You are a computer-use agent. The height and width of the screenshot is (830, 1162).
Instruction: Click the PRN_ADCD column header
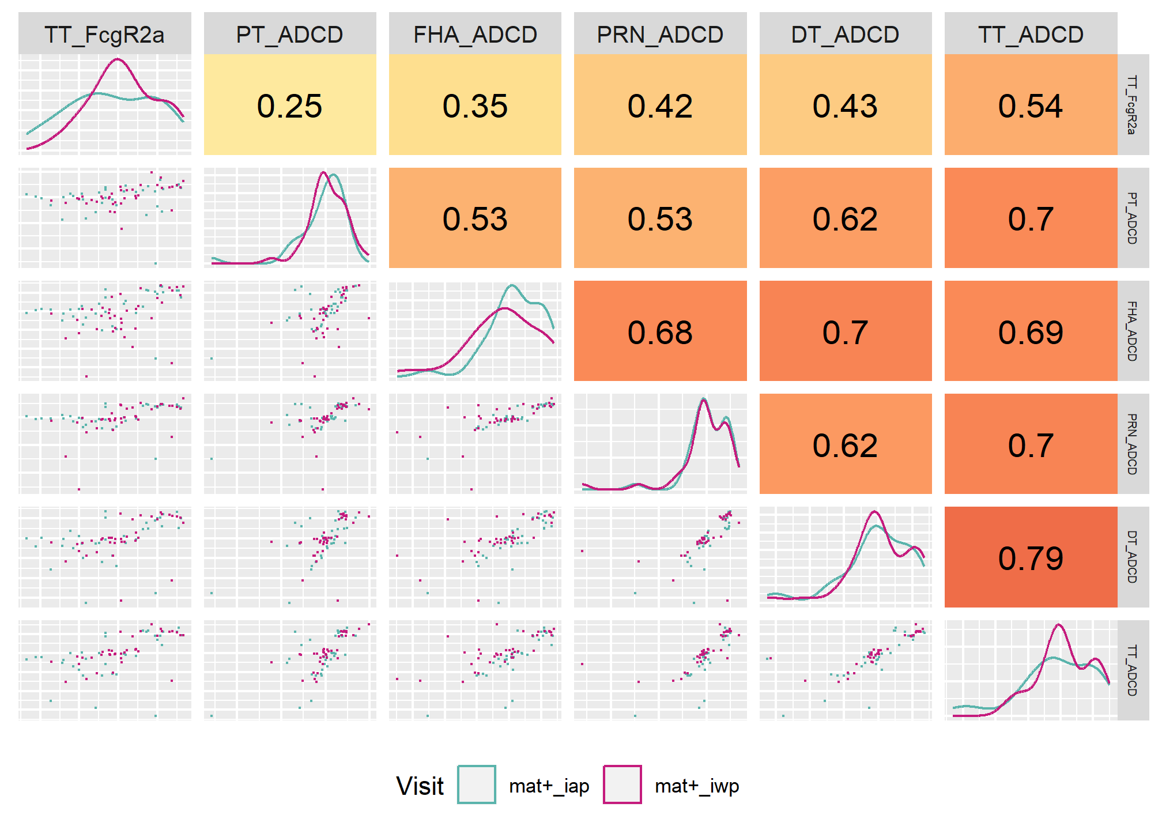click(x=661, y=33)
